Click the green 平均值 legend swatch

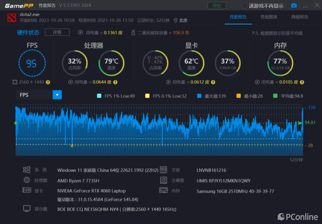[275, 96]
